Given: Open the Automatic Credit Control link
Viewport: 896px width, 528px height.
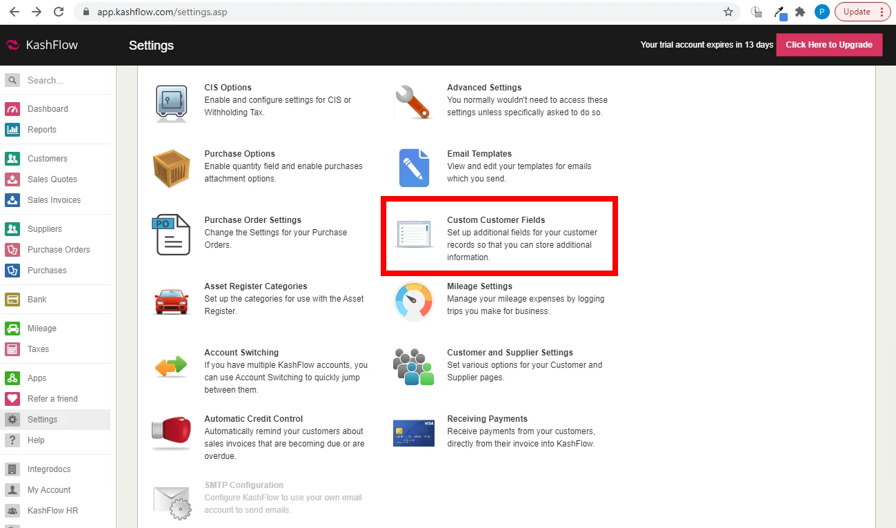Looking at the screenshot, I should 253,419.
